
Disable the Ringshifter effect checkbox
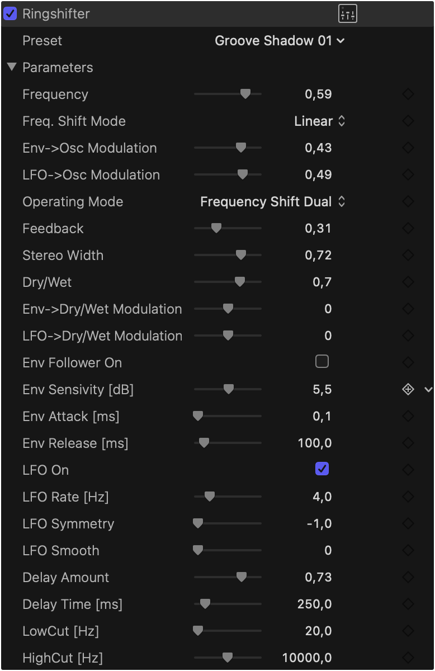[10, 14]
